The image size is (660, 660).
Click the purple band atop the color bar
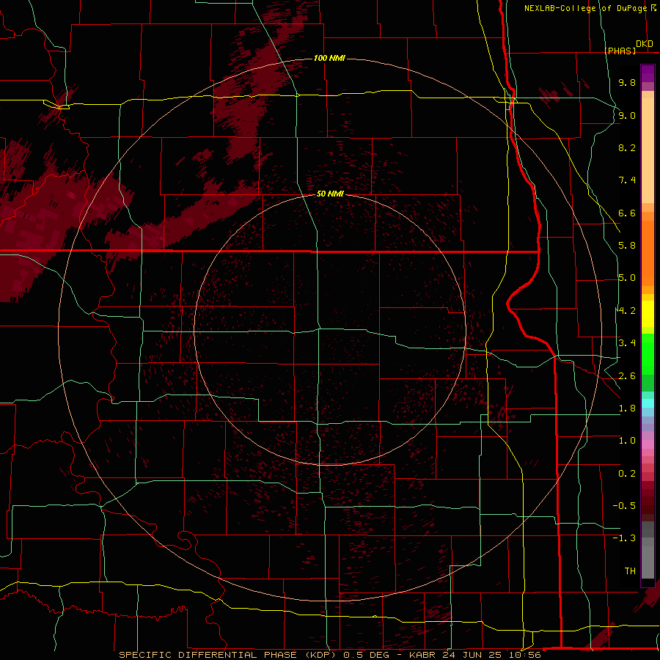648,73
